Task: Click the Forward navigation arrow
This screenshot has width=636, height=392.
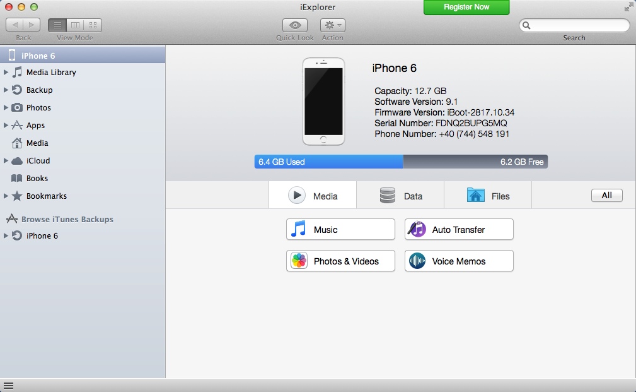Action: tap(32, 25)
